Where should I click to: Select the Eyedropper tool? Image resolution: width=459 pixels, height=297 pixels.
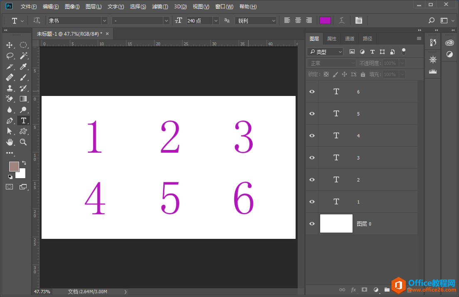(23, 66)
